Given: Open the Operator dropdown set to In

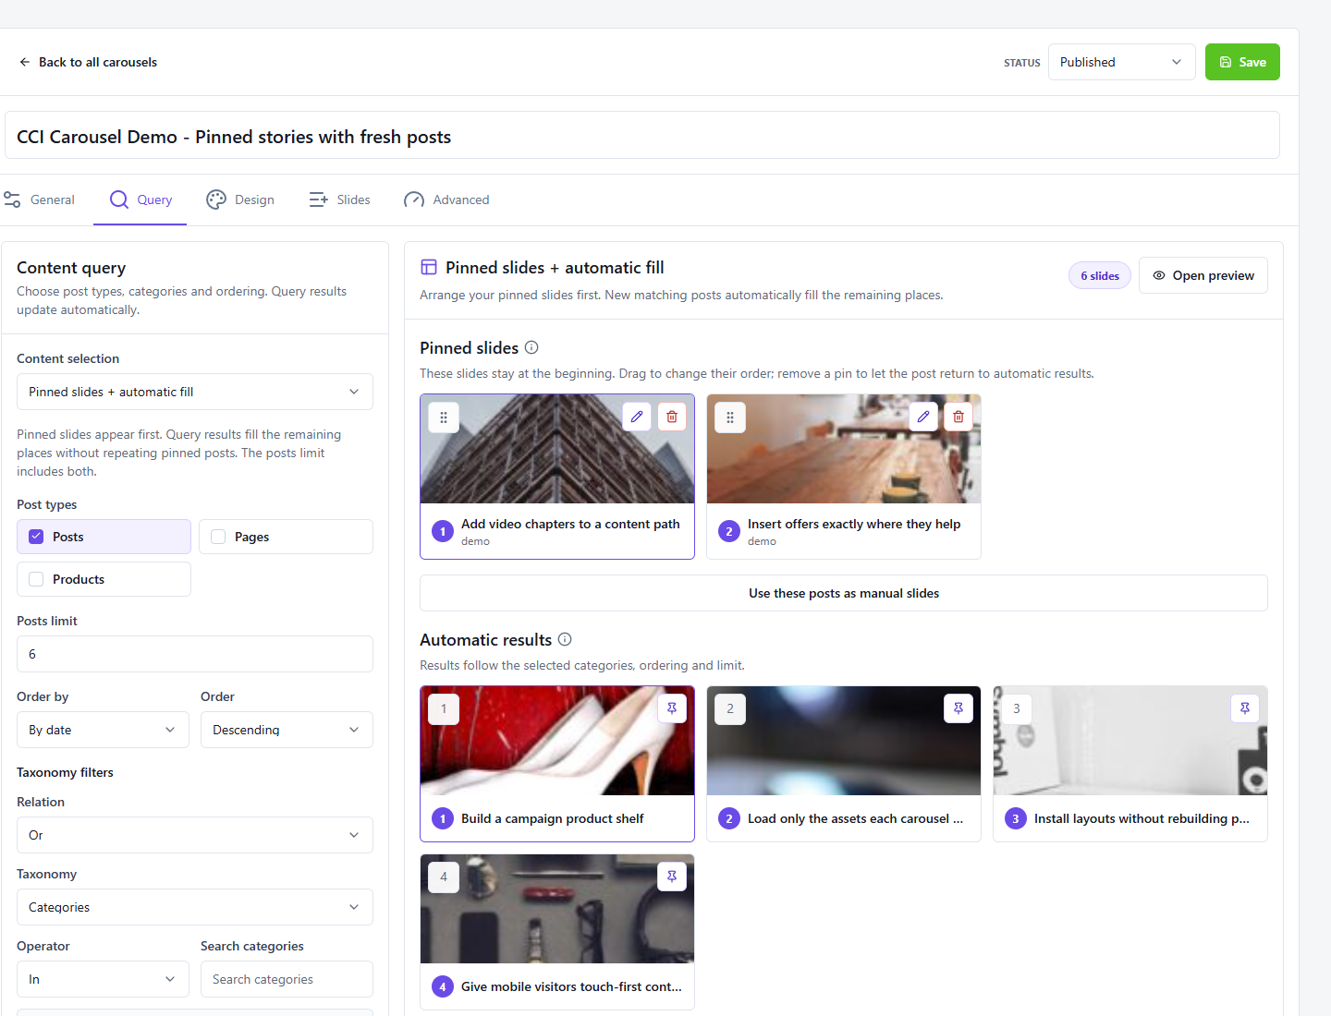Looking at the screenshot, I should click(103, 979).
